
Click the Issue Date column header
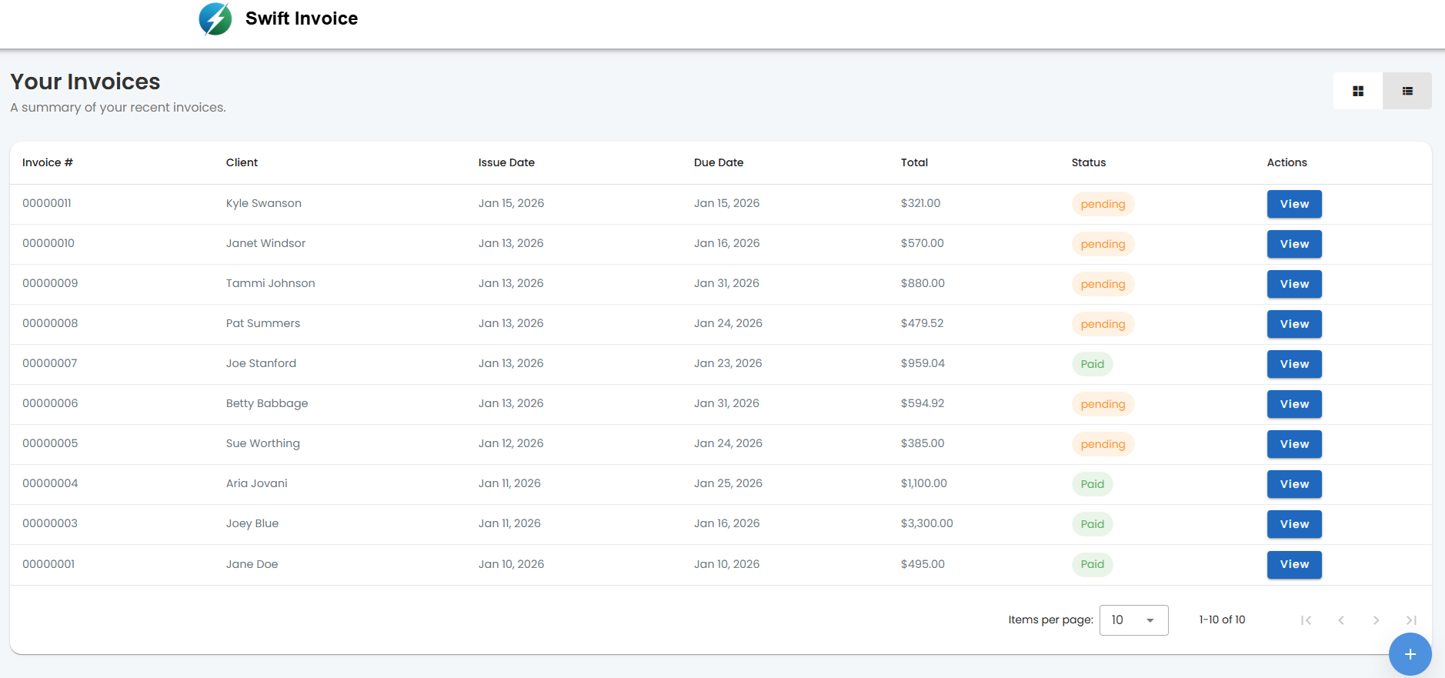506,162
